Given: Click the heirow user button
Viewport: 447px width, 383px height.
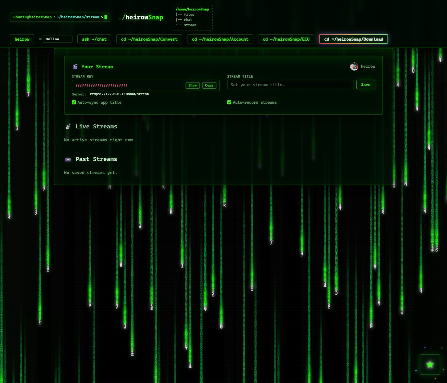Looking at the screenshot, I should pos(22,39).
